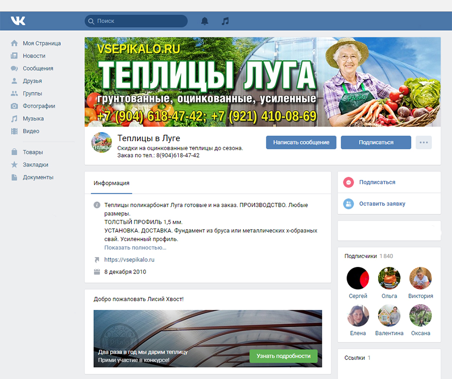
Task: Click the Написать сообщение button
Action: [301, 143]
